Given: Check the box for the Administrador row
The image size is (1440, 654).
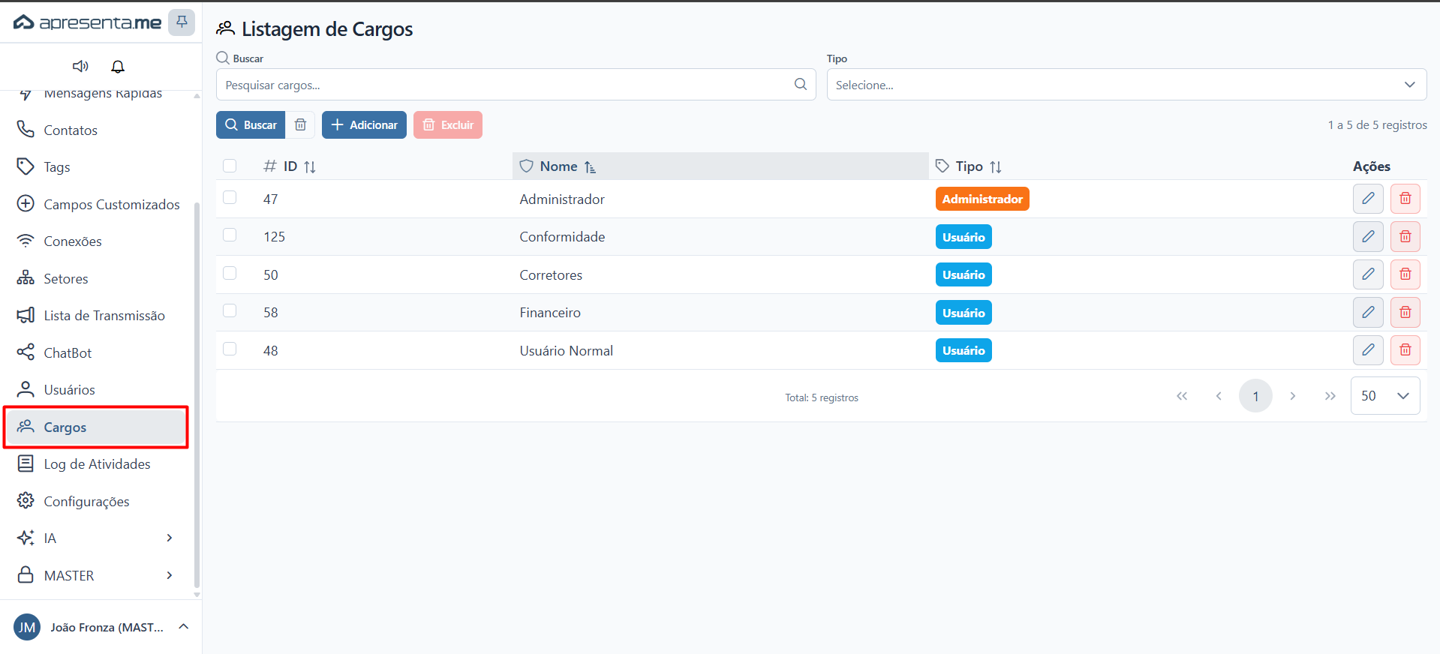Looking at the screenshot, I should click(230, 197).
